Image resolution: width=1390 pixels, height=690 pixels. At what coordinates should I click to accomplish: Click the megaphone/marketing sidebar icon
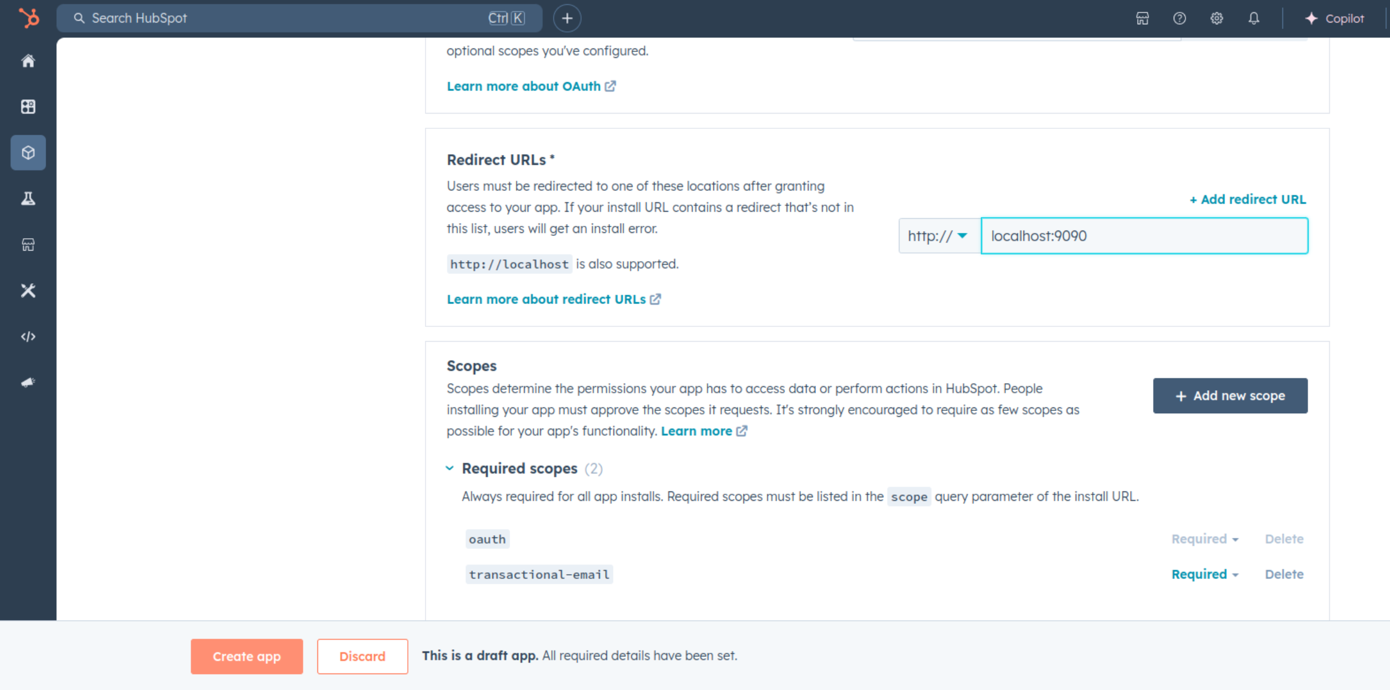pos(28,382)
